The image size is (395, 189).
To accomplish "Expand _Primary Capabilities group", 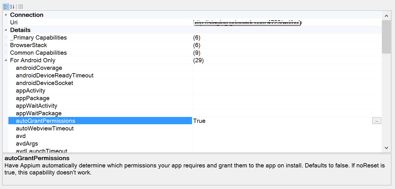I will pyautogui.click(x=6, y=38).
